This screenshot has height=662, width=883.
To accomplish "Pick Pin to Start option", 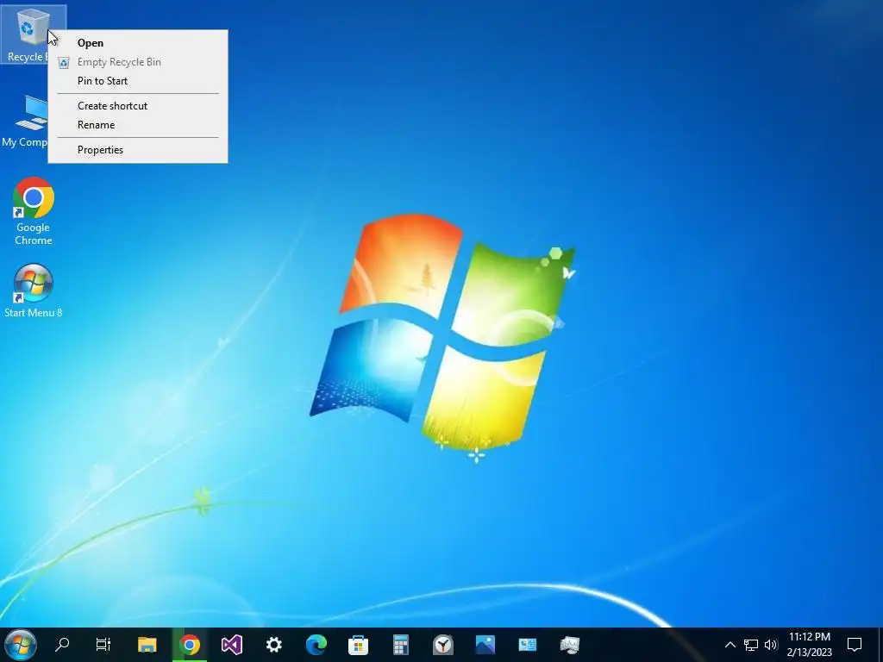I will tap(138, 80).
